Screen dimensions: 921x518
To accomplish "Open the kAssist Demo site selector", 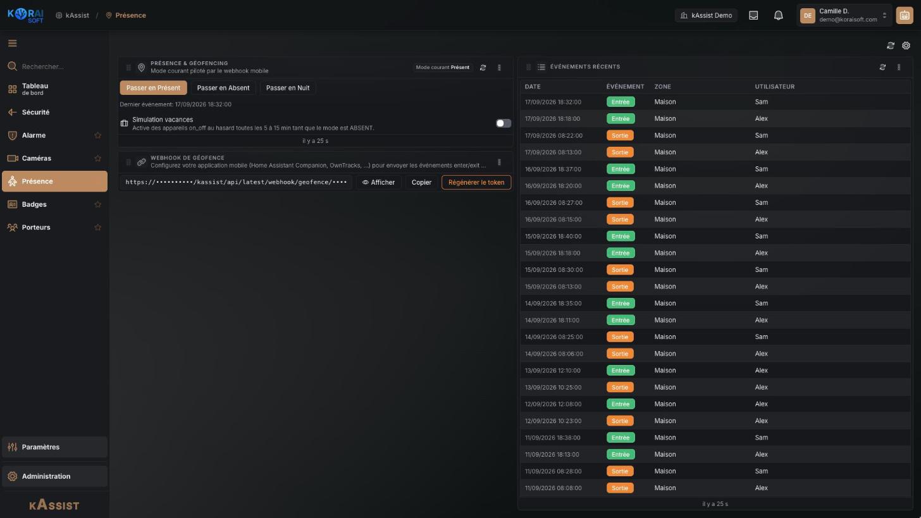I will click(x=706, y=15).
